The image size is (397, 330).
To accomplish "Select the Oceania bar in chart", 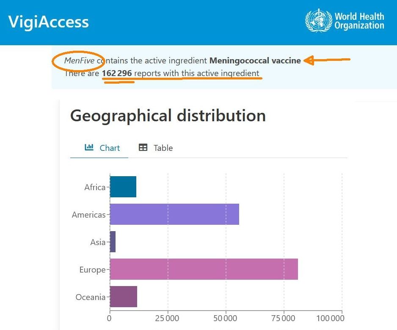I will coord(124,297).
